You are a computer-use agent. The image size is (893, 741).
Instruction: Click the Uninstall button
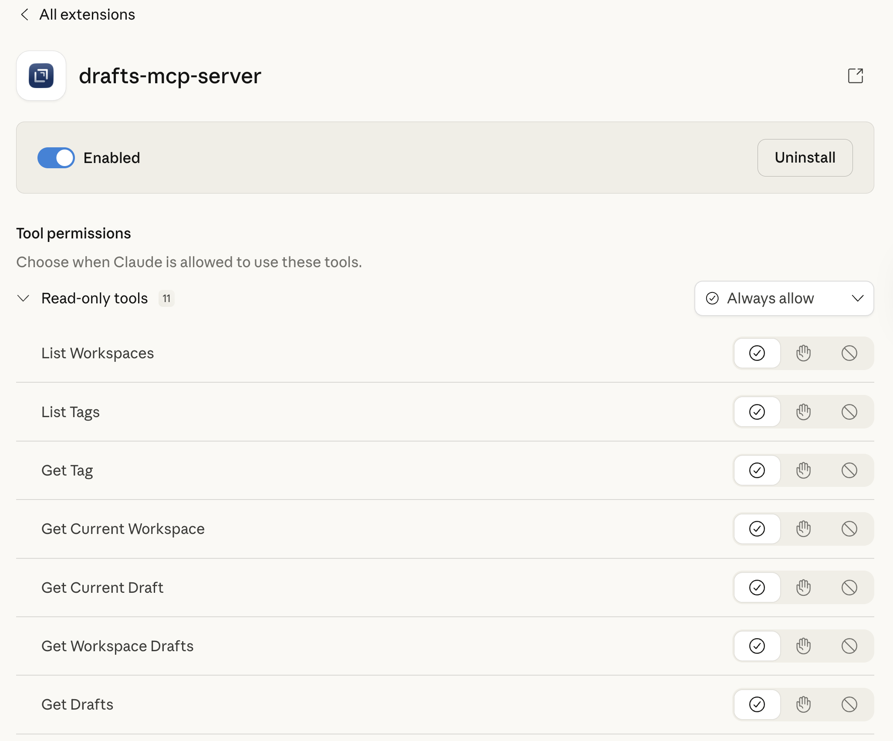click(805, 158)
